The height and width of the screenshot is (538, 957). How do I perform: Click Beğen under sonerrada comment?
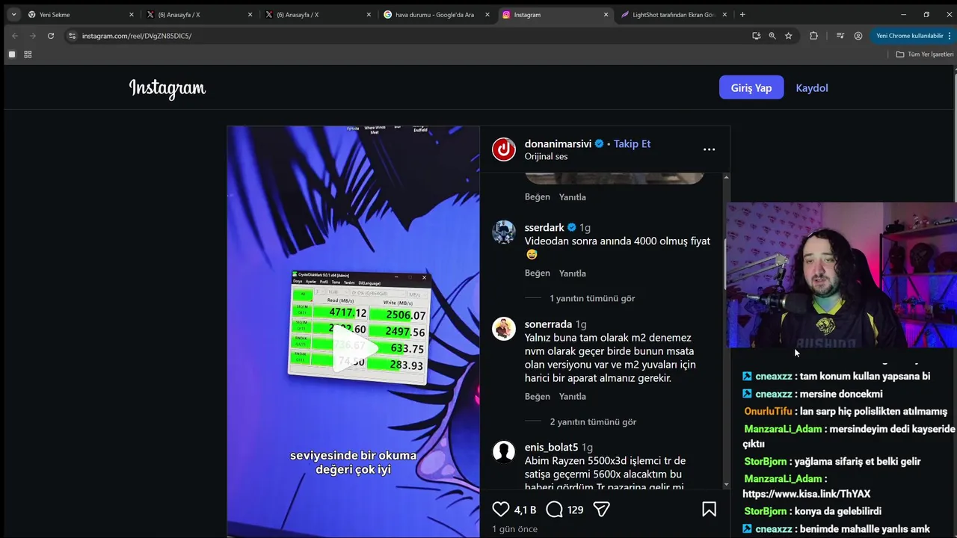[x=537, y=397]
